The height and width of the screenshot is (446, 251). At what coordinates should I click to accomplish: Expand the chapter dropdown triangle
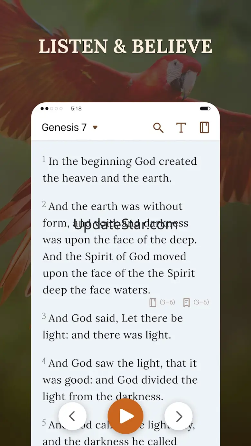(95, 127)
